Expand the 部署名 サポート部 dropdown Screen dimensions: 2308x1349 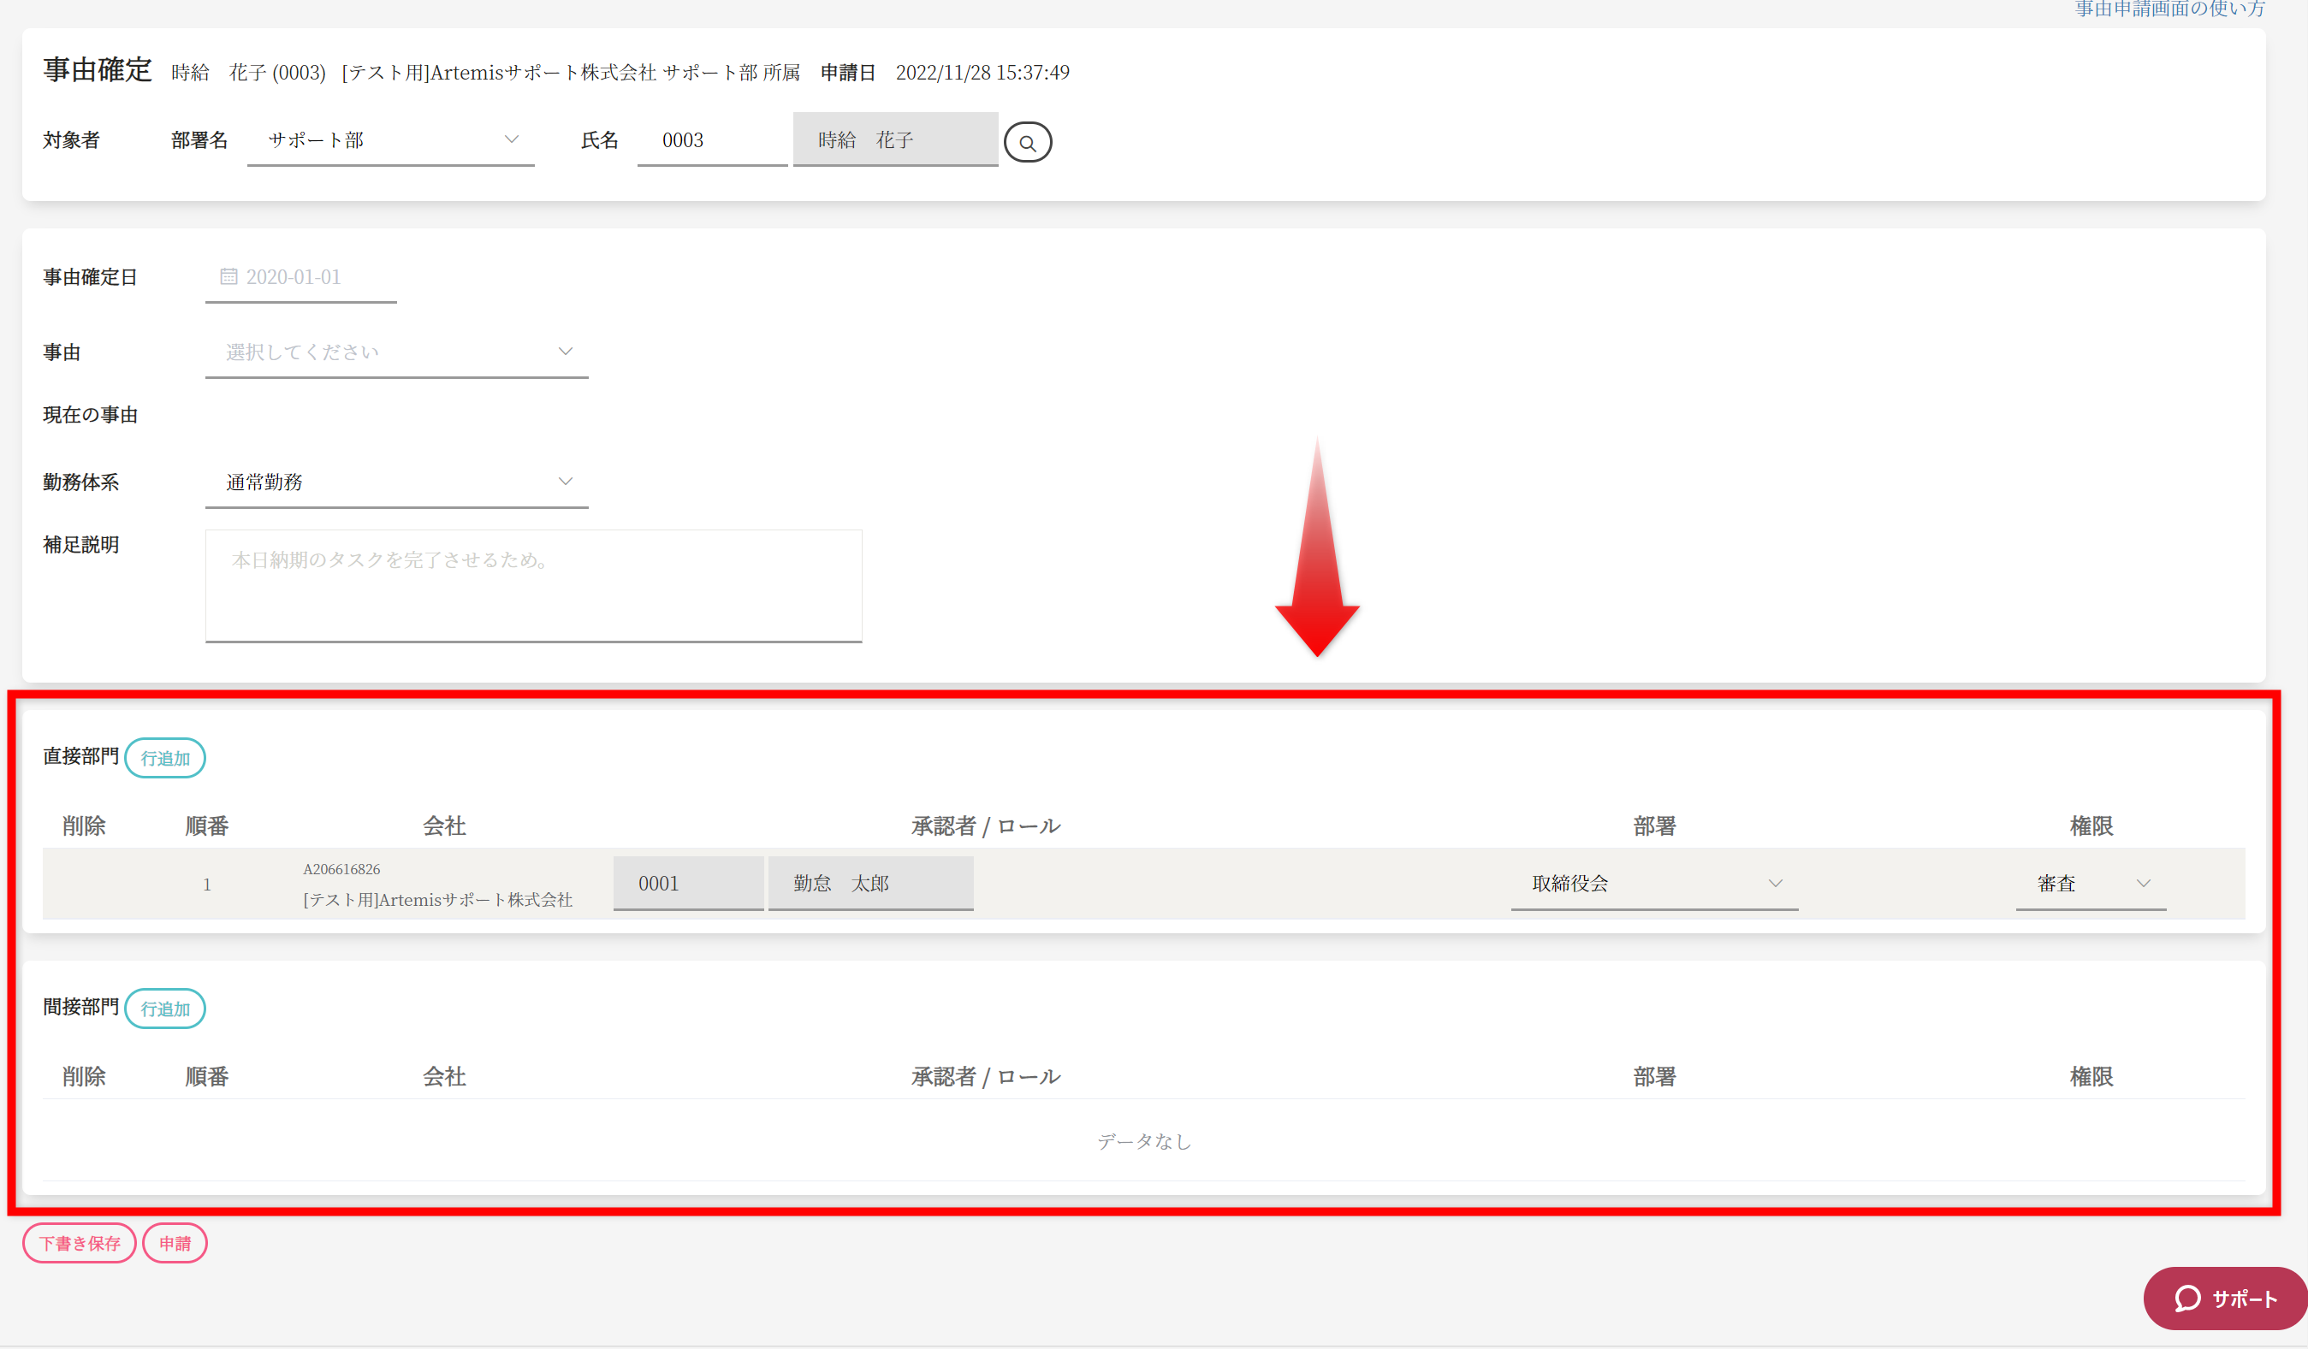(391, 140)
